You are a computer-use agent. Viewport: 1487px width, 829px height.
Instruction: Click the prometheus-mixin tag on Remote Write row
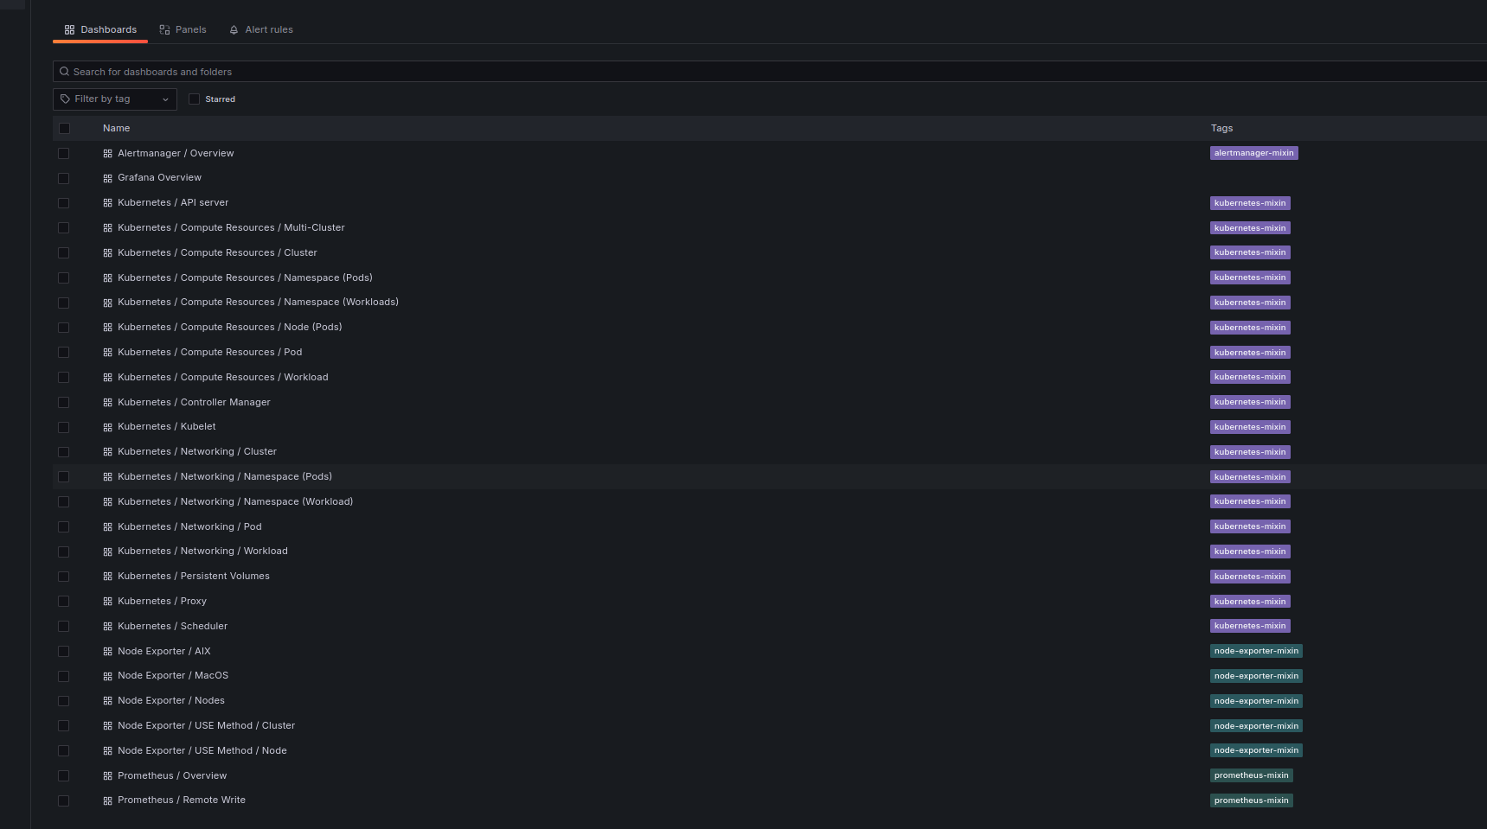click(1251, 800)
